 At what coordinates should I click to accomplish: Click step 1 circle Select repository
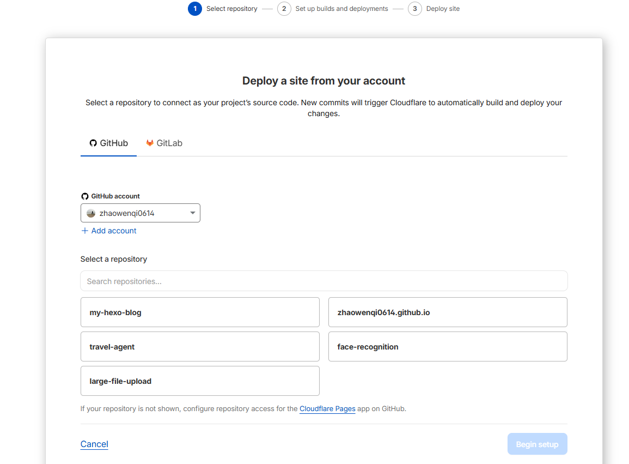[195, 9]
